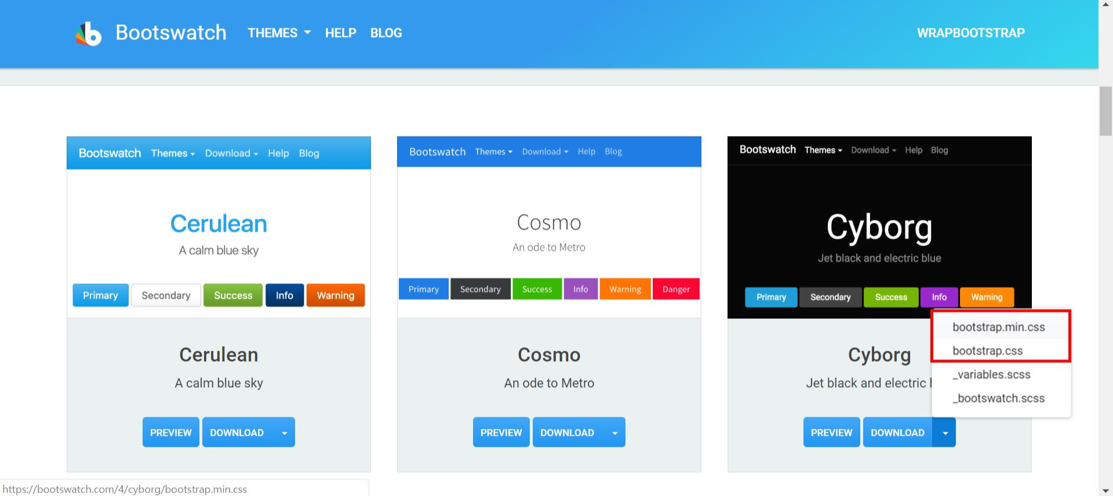The width and height of the screenshot is (1113, 496).
Task: Click the page vertical scrollbar thumb
Action: (x=1105, y=111)
